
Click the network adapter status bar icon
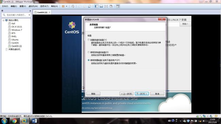(204, 116)
